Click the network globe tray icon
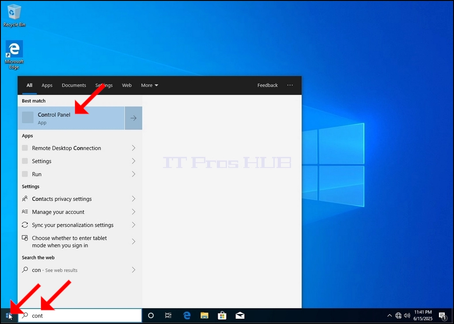This screenshot has width=454, height=324. pyautogui.click(x=398, y=316)
